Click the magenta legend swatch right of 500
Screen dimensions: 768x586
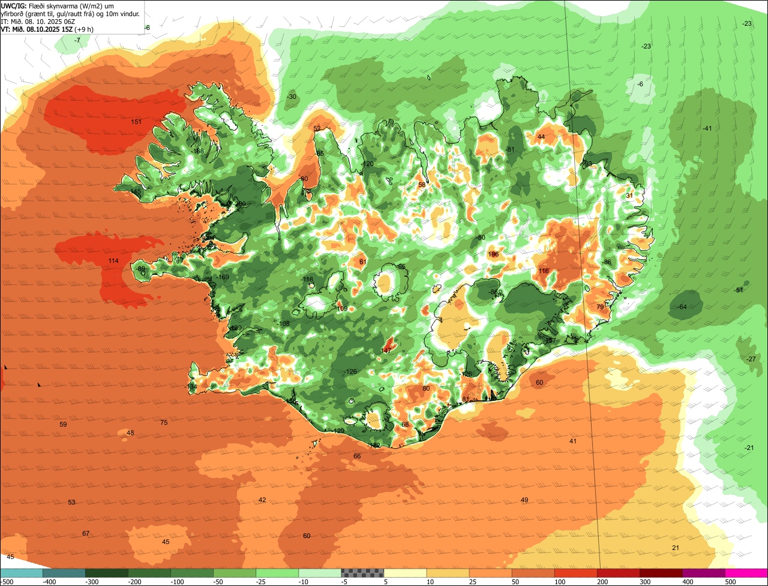pyautogui.click(x=746, y=573)
